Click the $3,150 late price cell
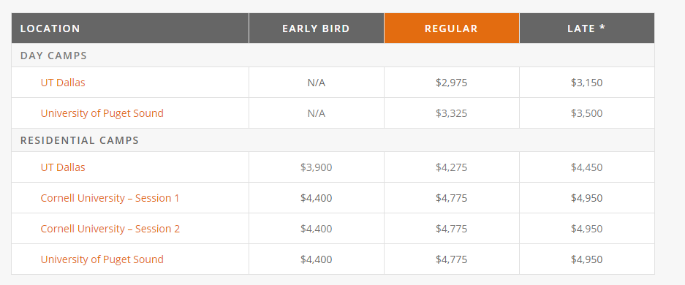The width and height of the screenshot is (685, 285). [x=587, y=83]
